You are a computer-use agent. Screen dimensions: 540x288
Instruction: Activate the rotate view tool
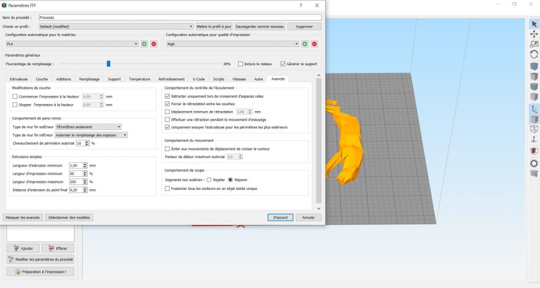(x=534, y=54)
